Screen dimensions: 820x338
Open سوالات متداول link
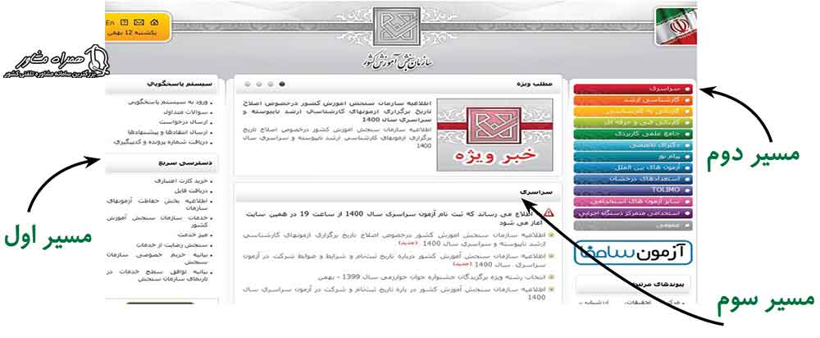(x=185, y=112)
